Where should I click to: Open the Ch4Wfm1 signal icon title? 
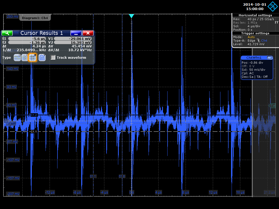coord(254,58)
